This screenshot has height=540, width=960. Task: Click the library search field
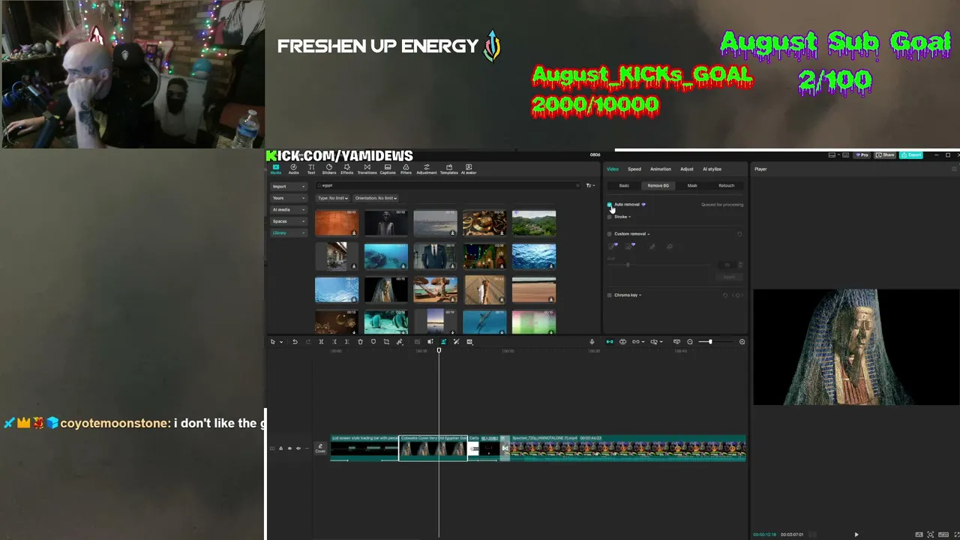pos(448,185)
